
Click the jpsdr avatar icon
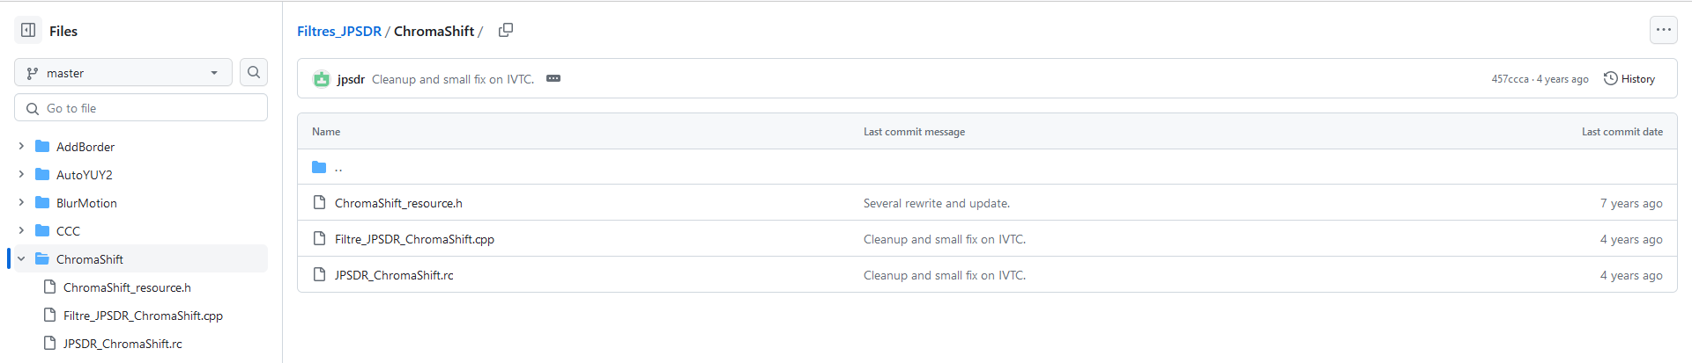pyautogui.click(x=322, y=79)
